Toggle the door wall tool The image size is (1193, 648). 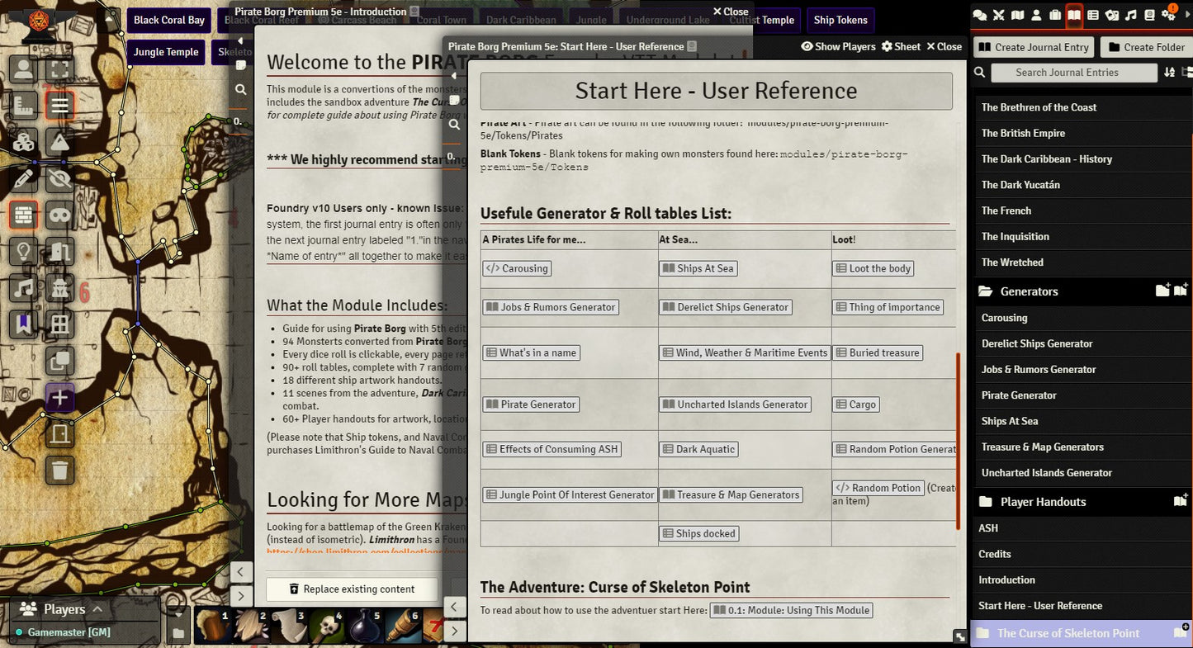(59, 434)
